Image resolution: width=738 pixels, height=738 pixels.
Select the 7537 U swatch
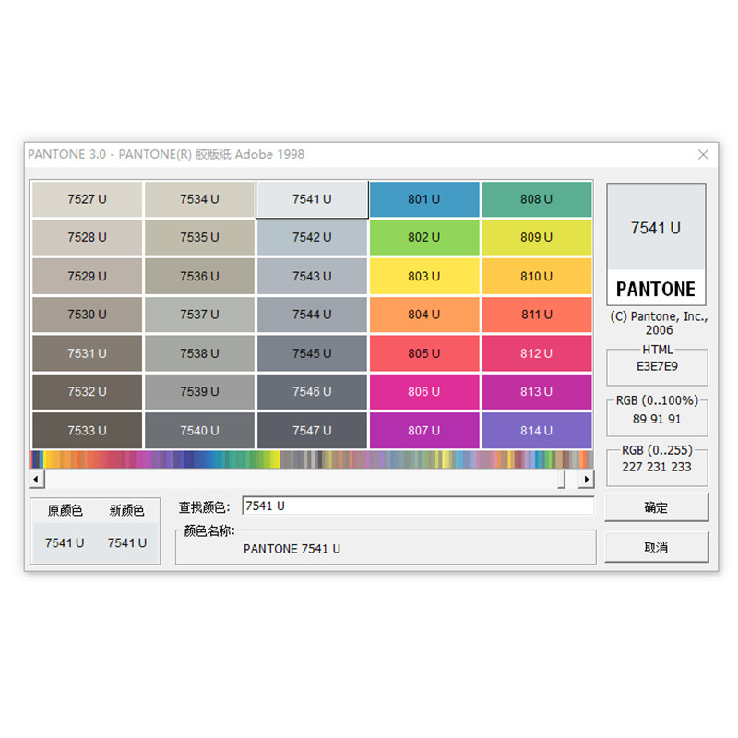(x=199, y=315)
